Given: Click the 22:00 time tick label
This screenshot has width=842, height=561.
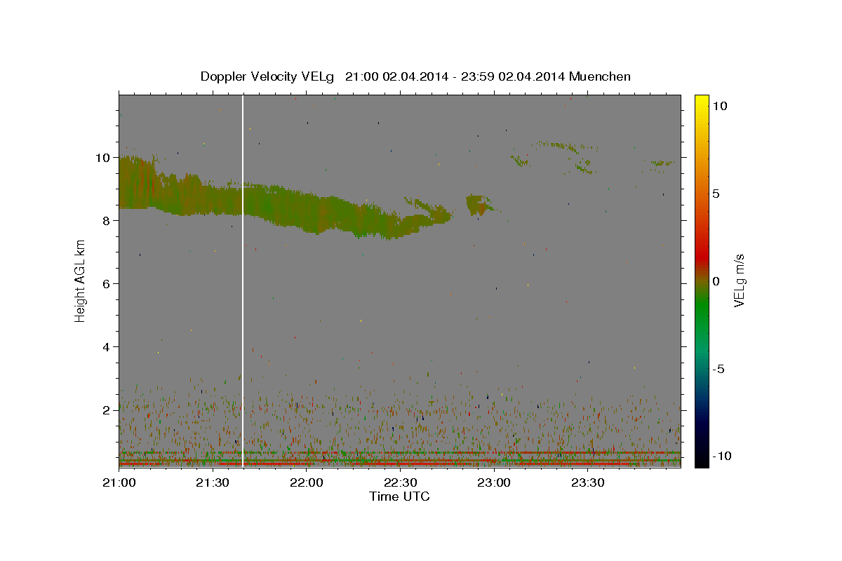Looking at the screenshot, I should point(306,483).
